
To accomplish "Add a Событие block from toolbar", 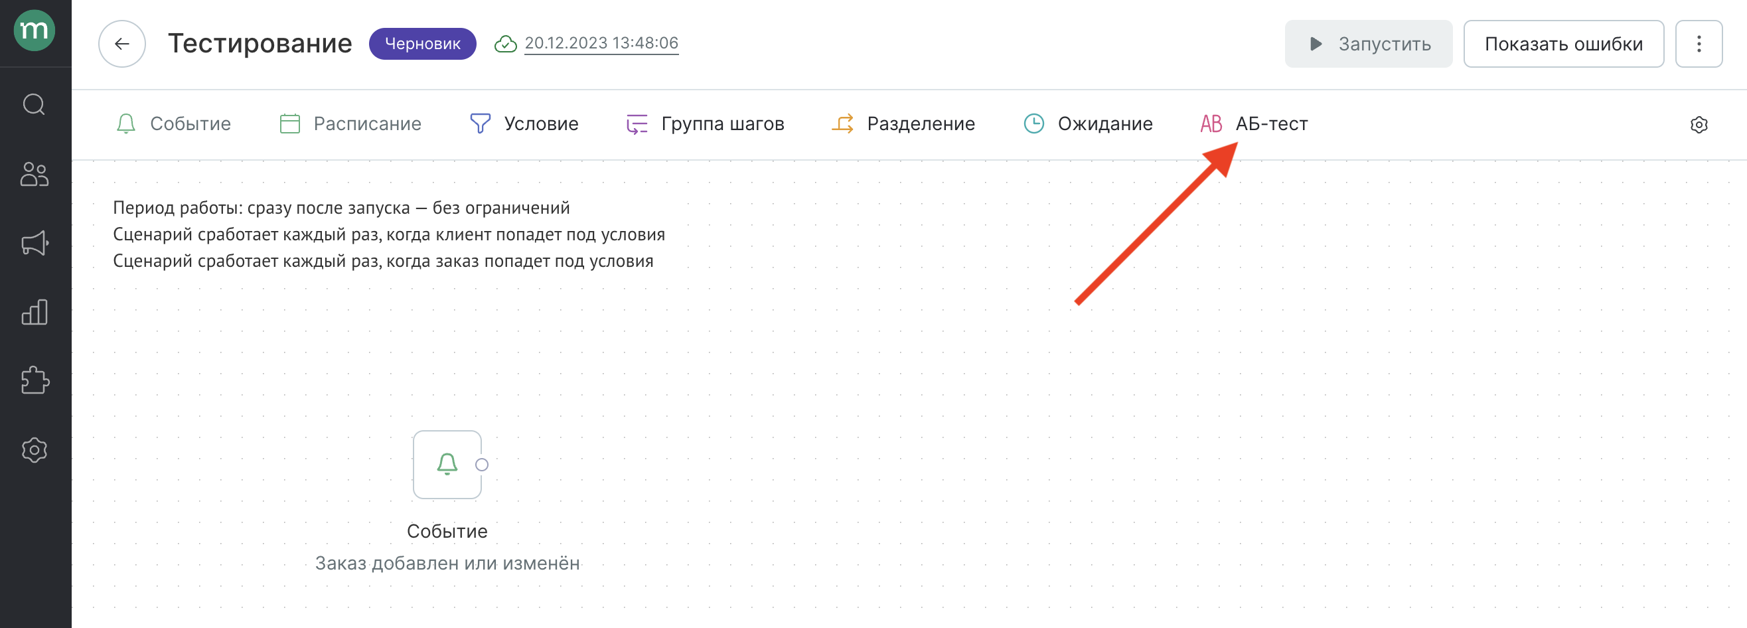I will [x=174, y=123].
